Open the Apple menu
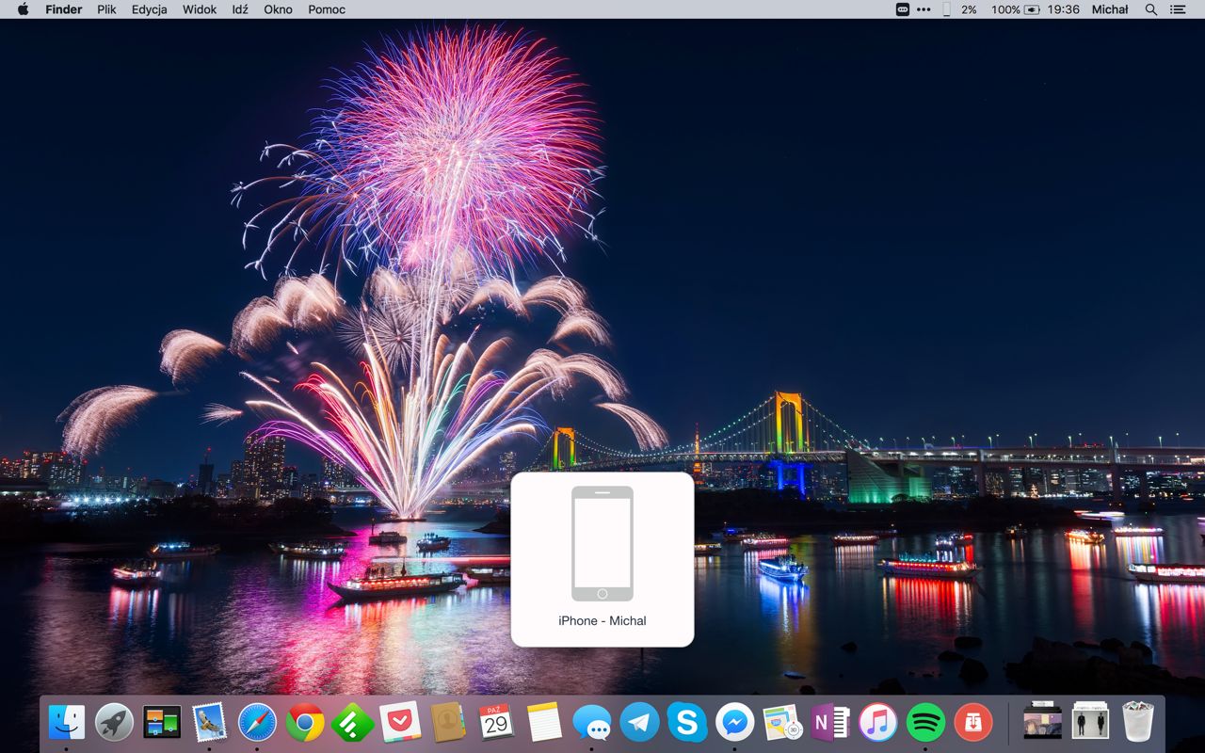This screenshot has height=753, width=1205. point(23,9)
